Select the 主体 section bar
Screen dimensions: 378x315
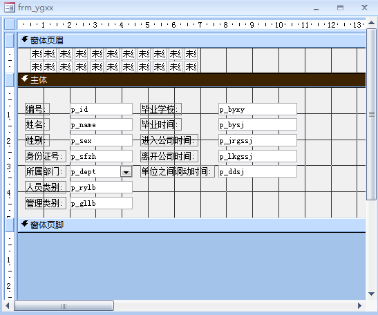coord(191,79)
